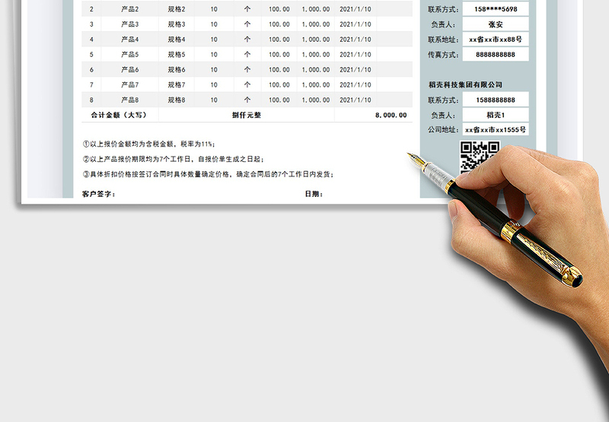Select the cell 产品3

(x=129, y=24)
